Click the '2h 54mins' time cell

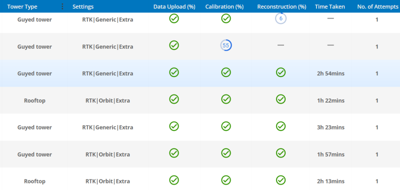[x=330, y=73]
